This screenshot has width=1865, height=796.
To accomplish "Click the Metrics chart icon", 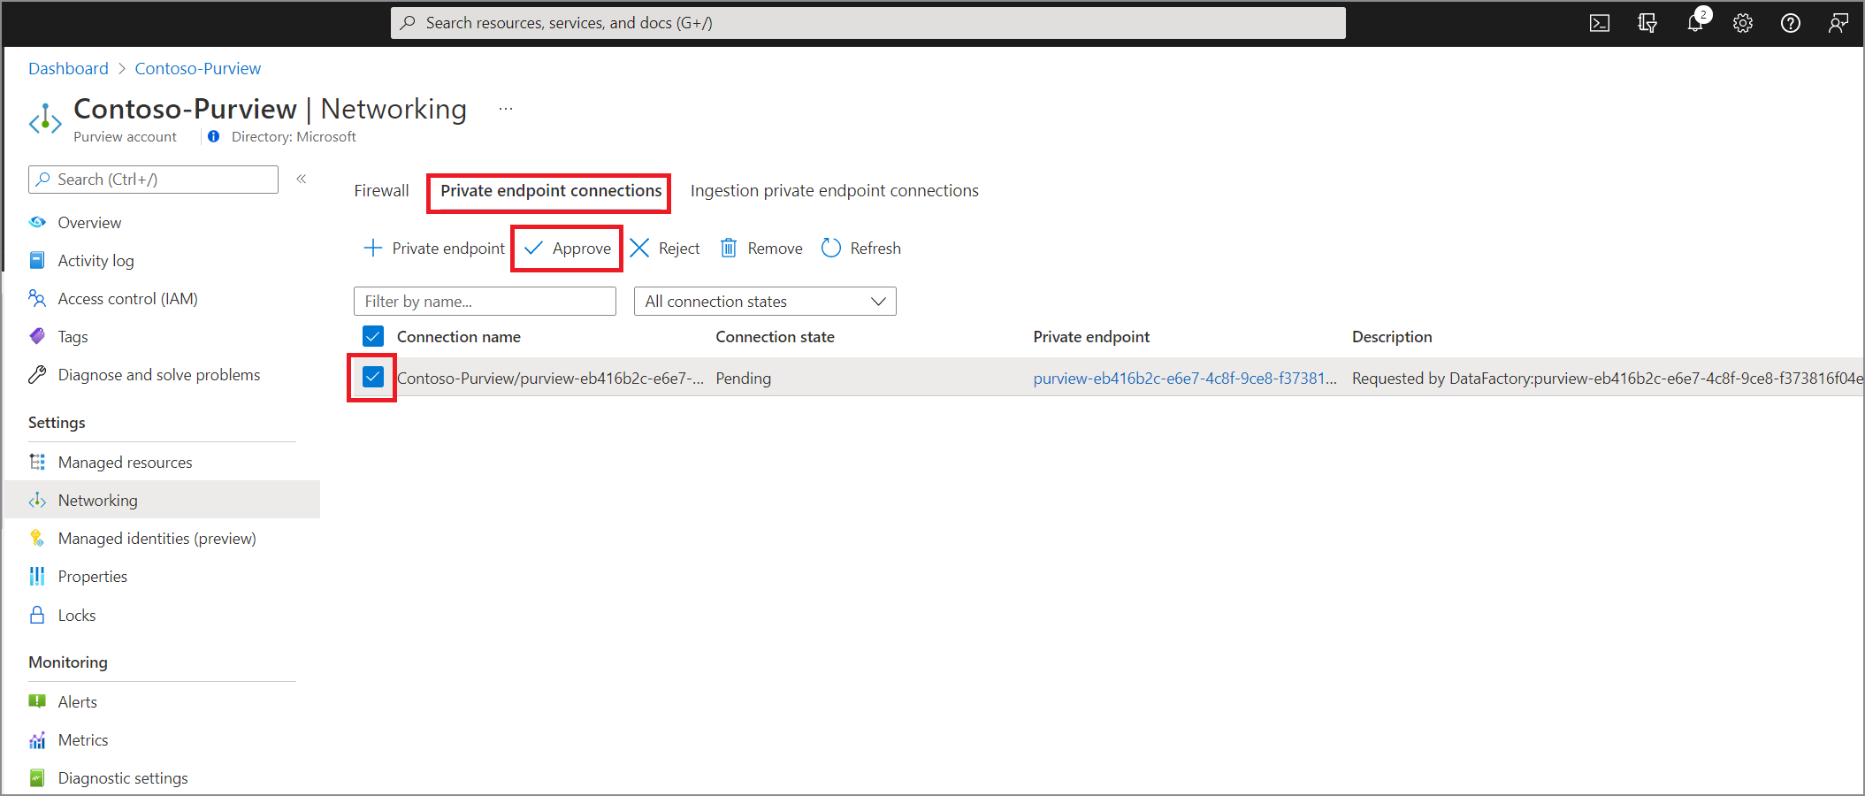I will pyautogui.click(x=37, y=739).
